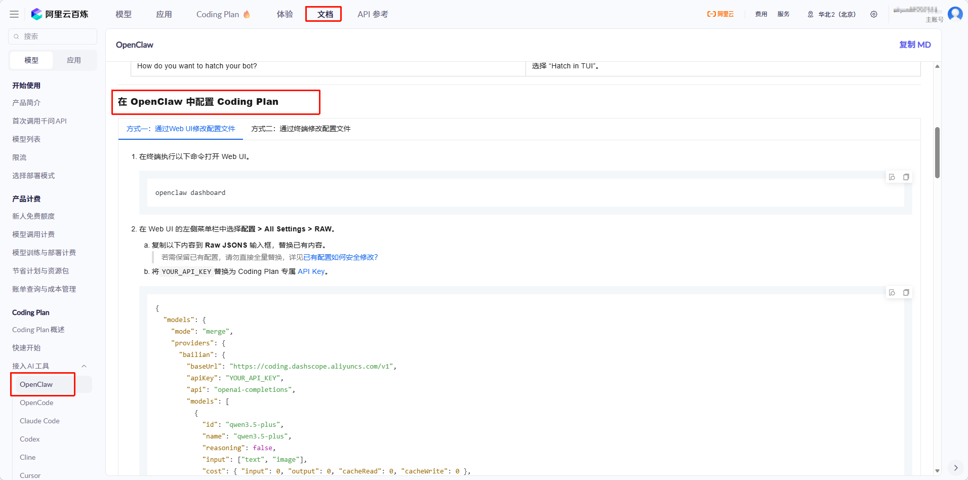Switch sidebar to 应用 toggle
The image size is (968, 480).
coord(74,60)
